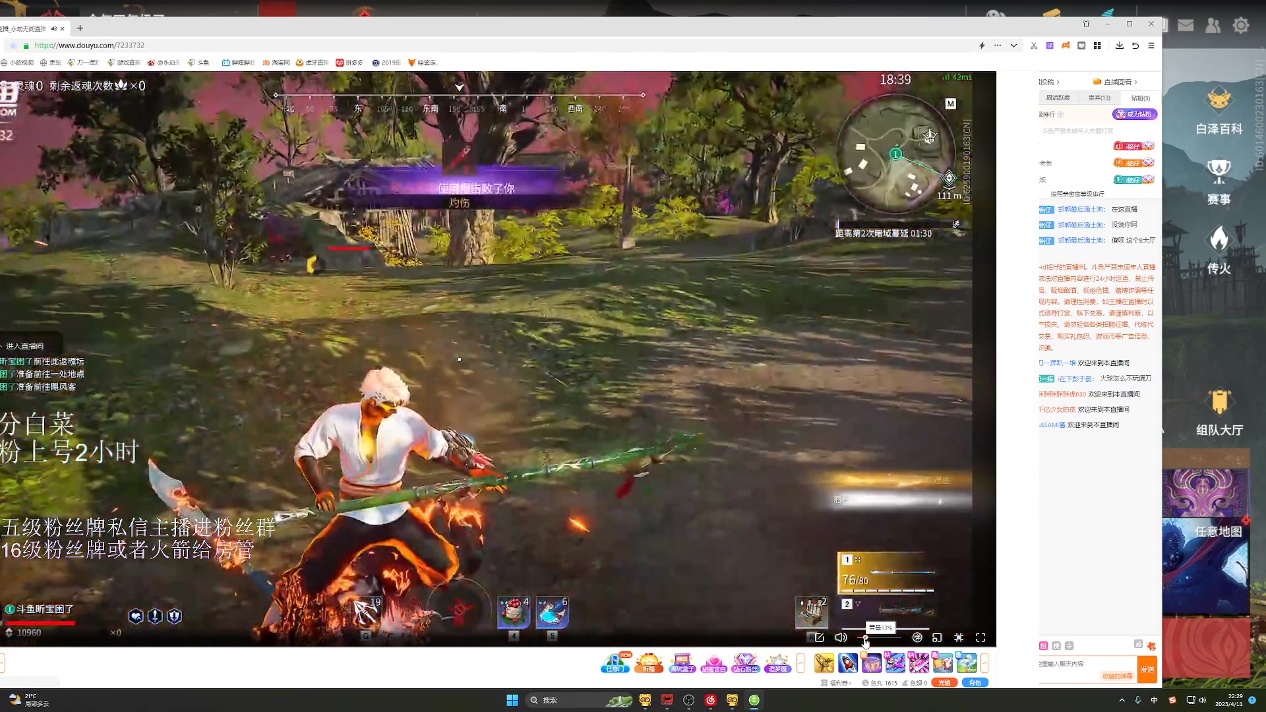The height and width of the screenshot is (712, 1266).
Task: Mute the sound on the browser tab
Action: click(53, 28)
